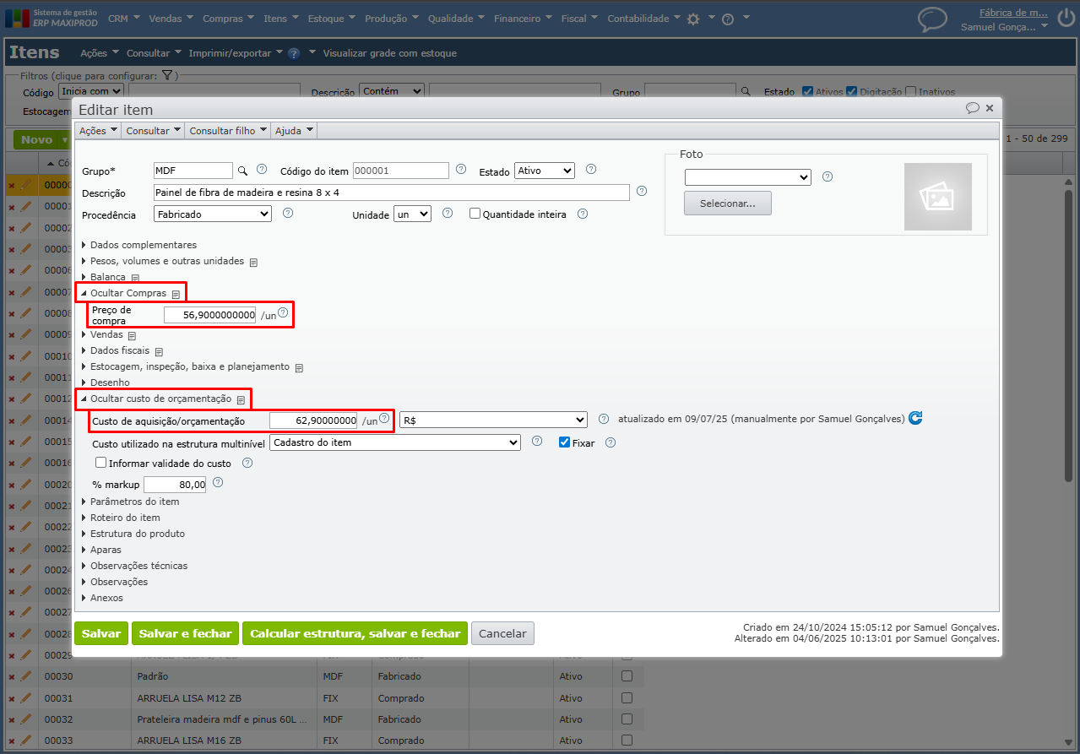This screenshot has width=1080, height=754.
Task: Toggle the Ativos filter checkbox
Action: tap(808, 92)
